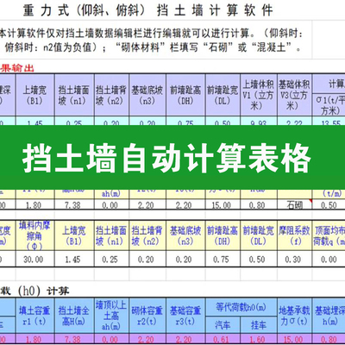Click the header 基础体积V3(立方米)

(x=294, y=95)
